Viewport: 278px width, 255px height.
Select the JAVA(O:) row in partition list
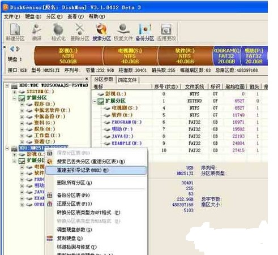click(x=179, y=136)
